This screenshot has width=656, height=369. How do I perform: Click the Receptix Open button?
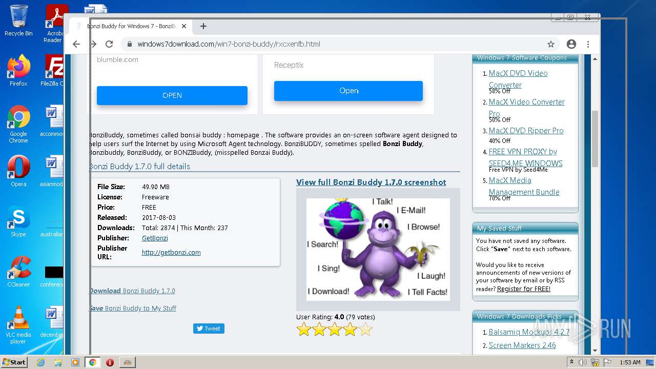[x=348, y=91]
